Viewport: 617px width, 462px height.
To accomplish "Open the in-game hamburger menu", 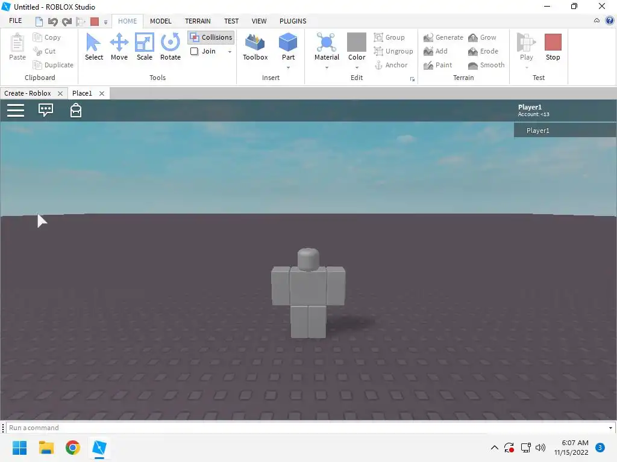I will (16, 111).
